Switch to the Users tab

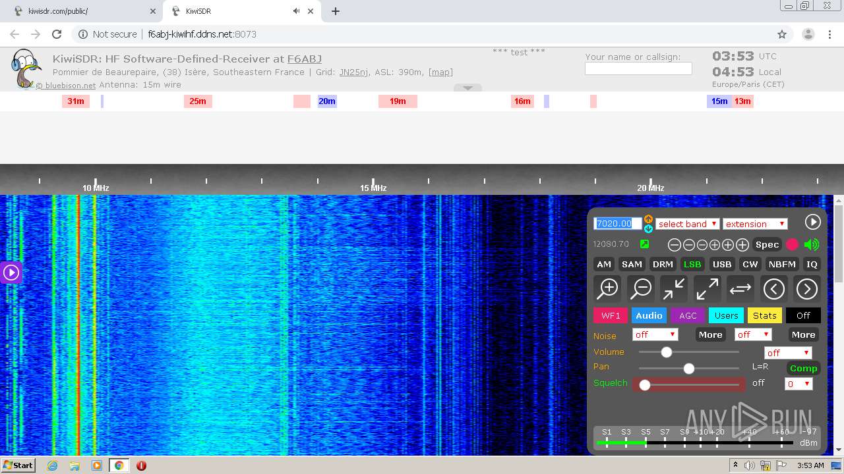tap(726, 315)
